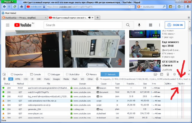192x123 pixels.
Task: Toggle the XHR request filter
Action: click(x=39, y=79)
